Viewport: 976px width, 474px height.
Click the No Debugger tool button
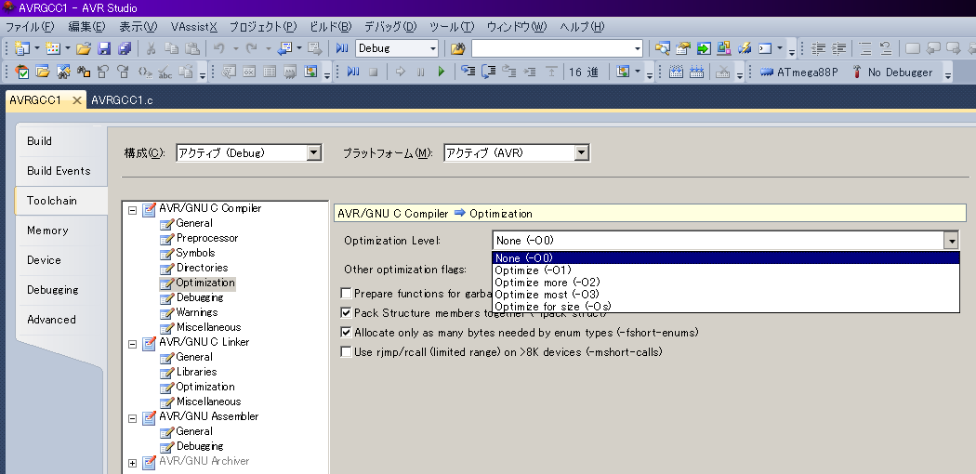(892, 72)
